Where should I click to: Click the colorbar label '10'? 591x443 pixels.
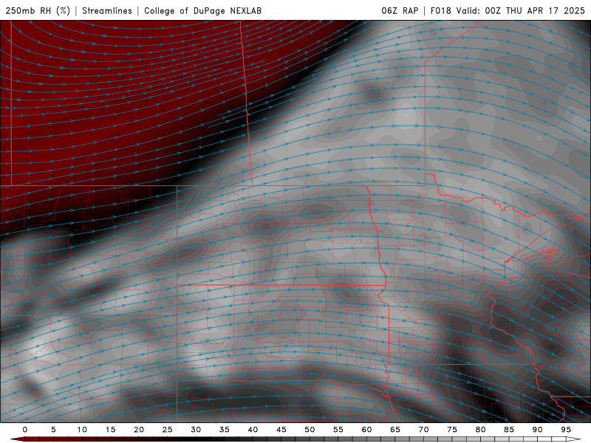pos(82,430)
